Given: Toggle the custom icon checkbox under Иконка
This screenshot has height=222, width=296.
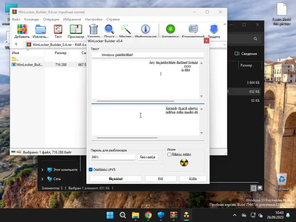Looking at the screenshot, I should 169,155.
